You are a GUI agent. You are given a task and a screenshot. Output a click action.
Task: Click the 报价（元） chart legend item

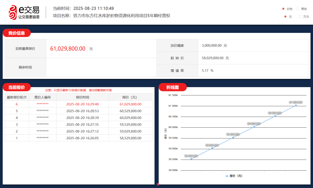pos(234,176)
